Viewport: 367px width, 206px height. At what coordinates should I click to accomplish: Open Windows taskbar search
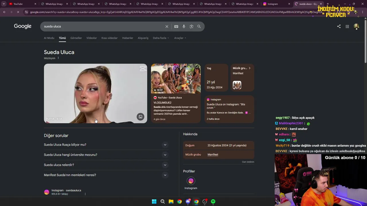click(163, 201)
